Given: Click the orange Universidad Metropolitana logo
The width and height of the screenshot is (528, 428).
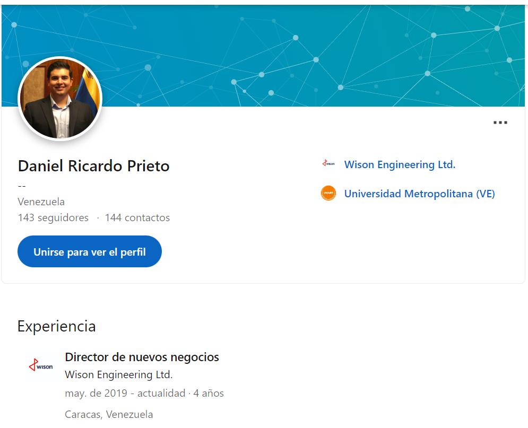Looking at the screenshot, I should coord(328,193).
